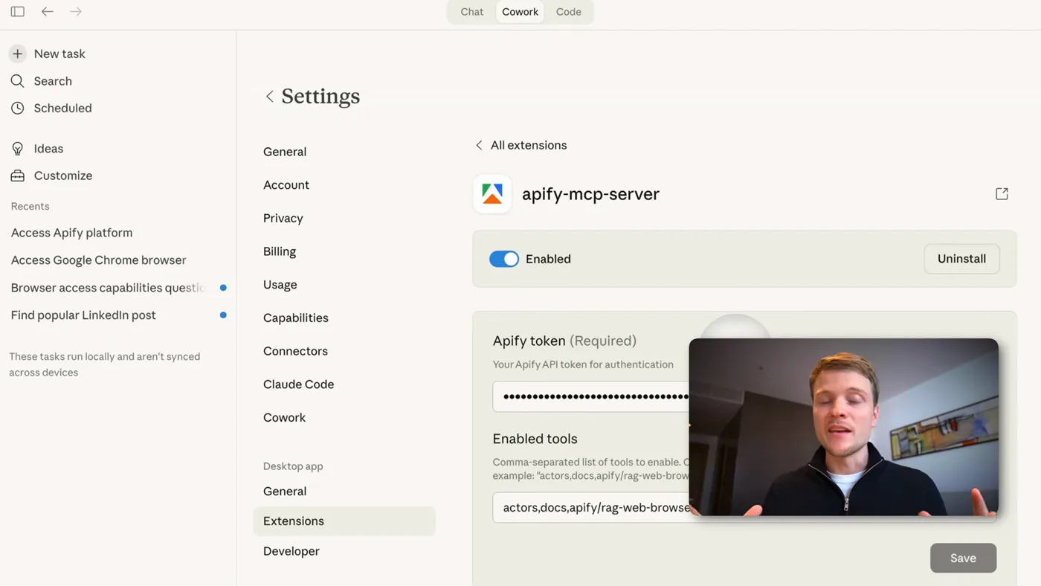Viewport: 1041px width, 586px height.
Task: Open Claude Code settings
Action: pos(298,384)
